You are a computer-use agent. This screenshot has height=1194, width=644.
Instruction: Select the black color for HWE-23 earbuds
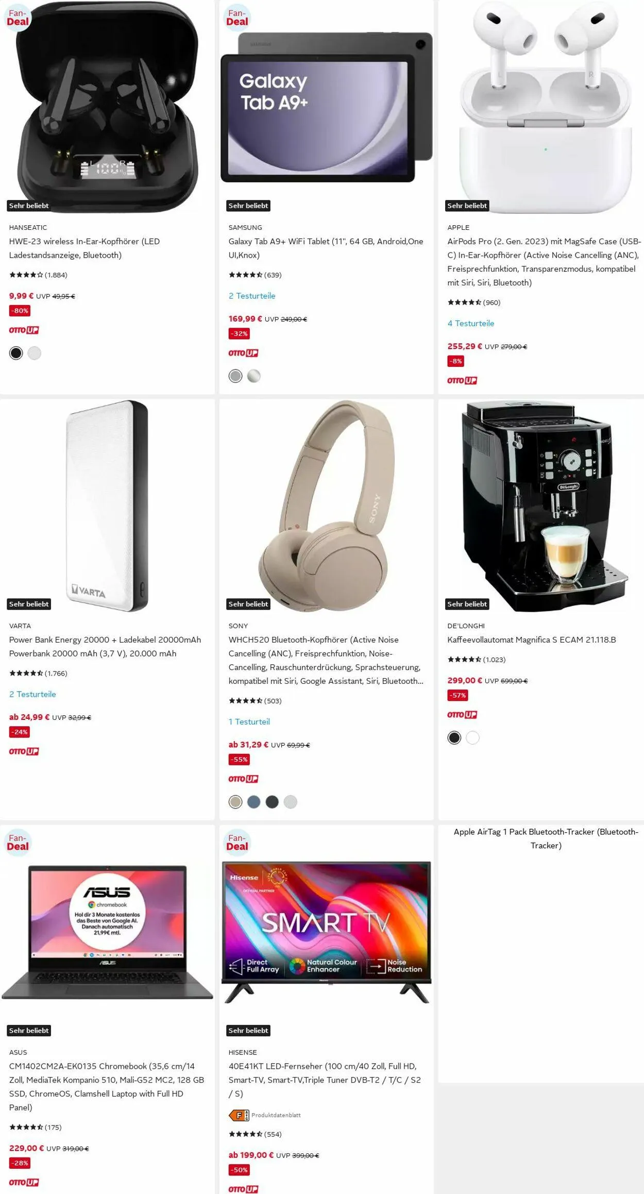point(16,353)
